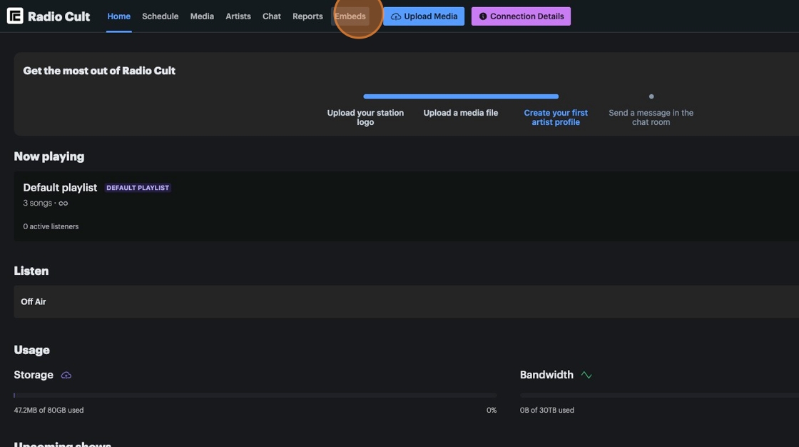Image resolution: width=799 pixels, height=447 pixels.
Task: Click the Radio Cult brand name
Action: [58, 16]
